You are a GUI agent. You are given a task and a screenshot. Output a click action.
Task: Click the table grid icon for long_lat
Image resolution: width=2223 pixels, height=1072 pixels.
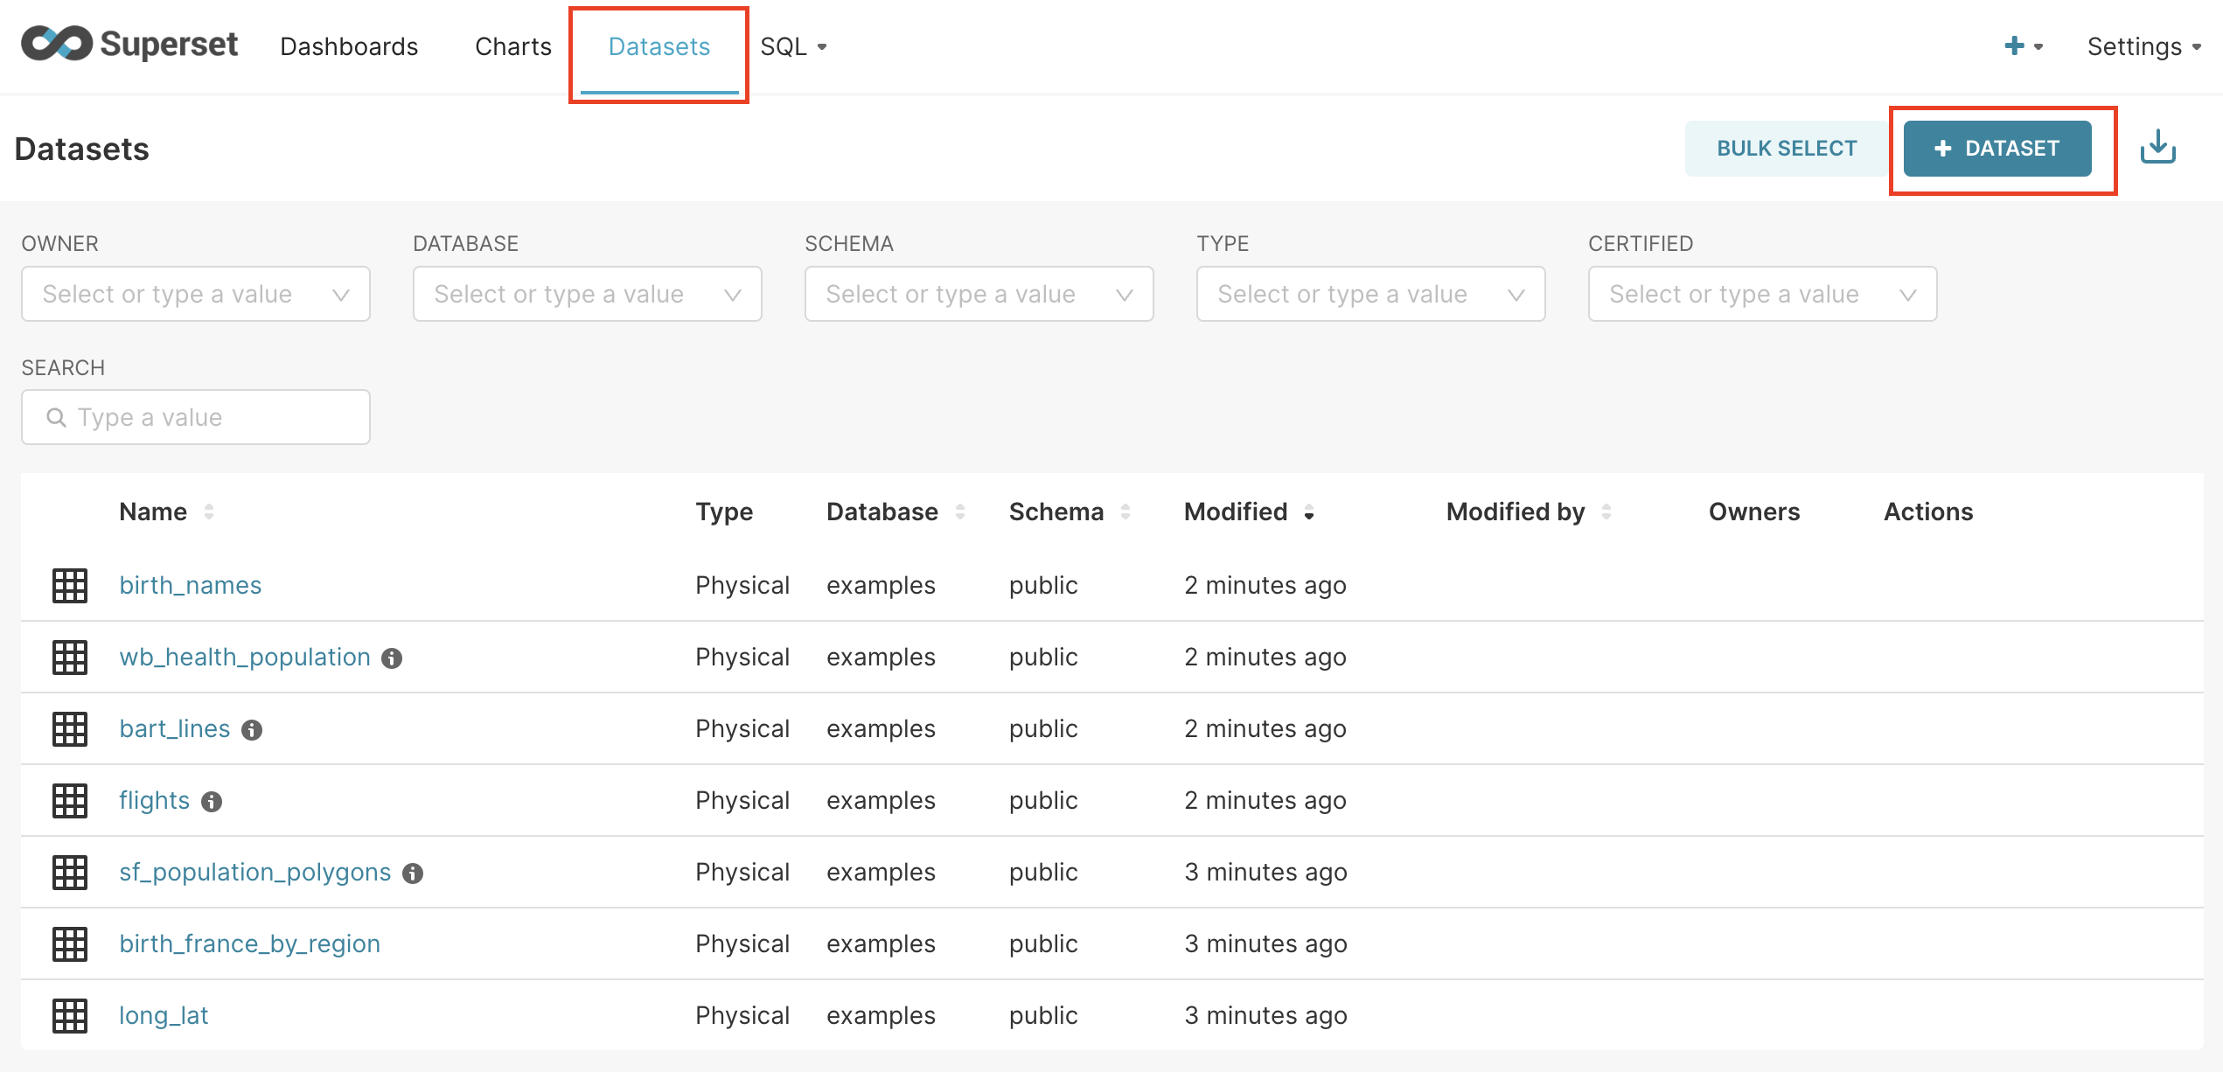pos(70,1015)
